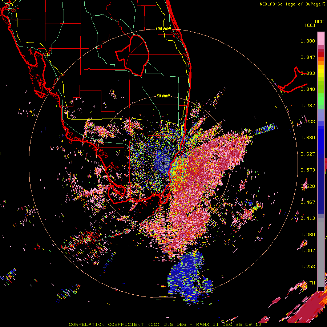Click the TH threshold label
Image resolution: width=327 pixels, height=327 pixels.
point(312,283)
